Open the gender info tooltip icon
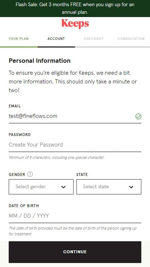Image resolution: width=150 pixels, height=267 pixels. click(30, 174)
